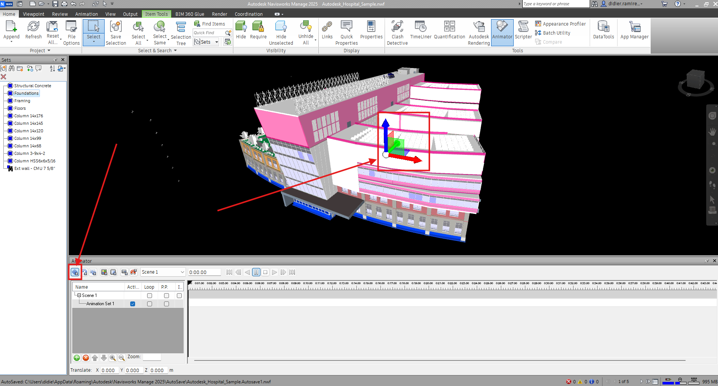The width and height of the screenshot is (718, 386).
Task: Click Change color of animation set icon
Action: point(104,272)
